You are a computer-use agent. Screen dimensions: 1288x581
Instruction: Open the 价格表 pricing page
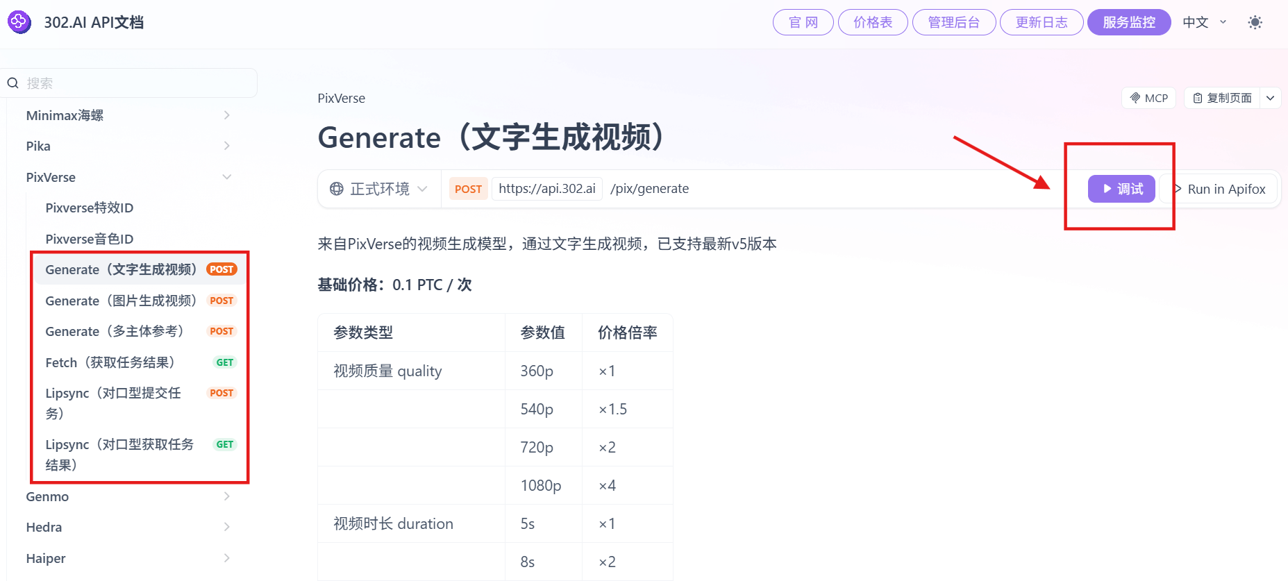coord(873,22)
